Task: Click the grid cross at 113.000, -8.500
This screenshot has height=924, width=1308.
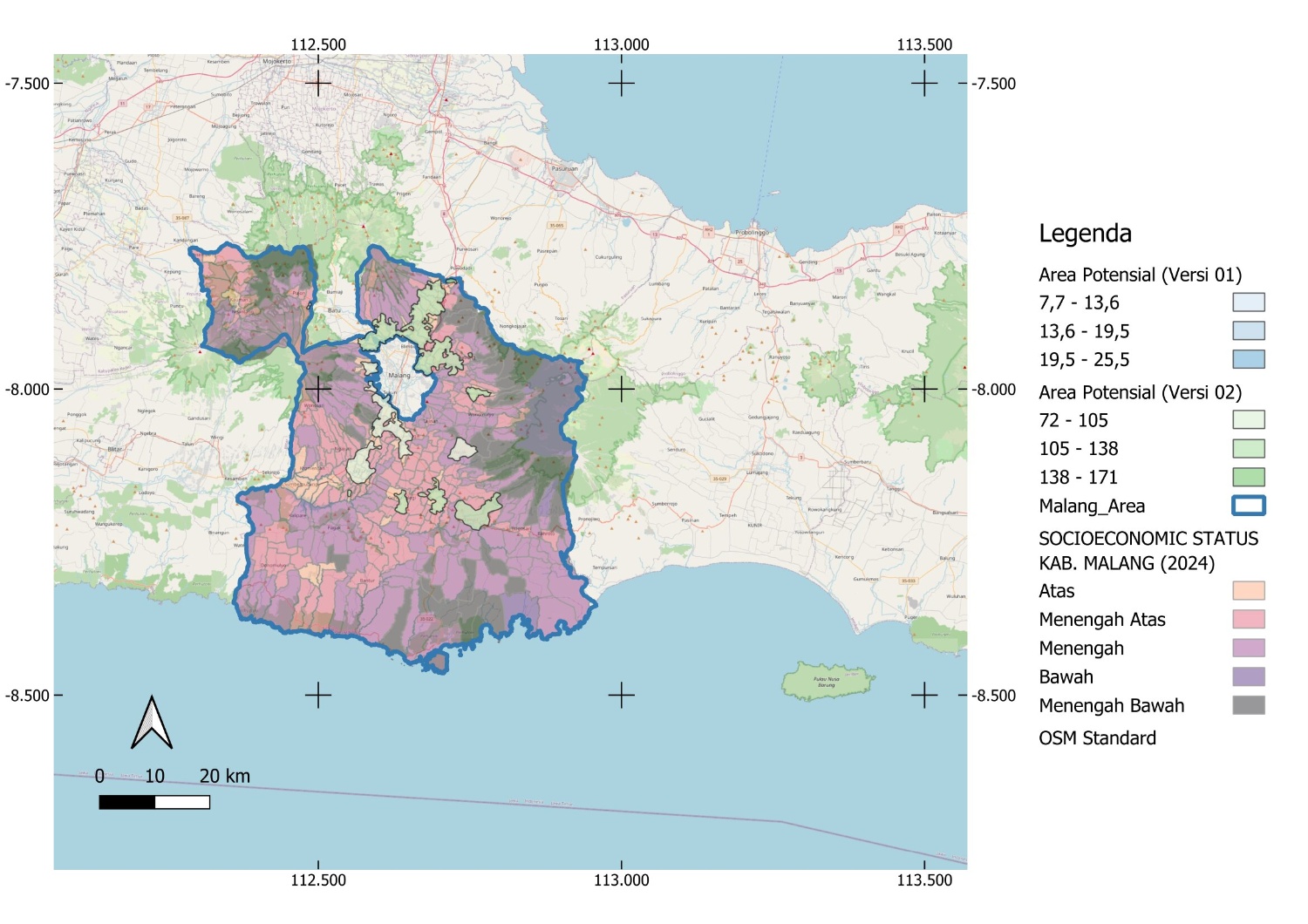Action: pos(621,695)
